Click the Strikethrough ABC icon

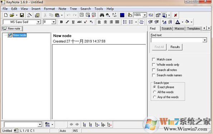[79, 22]
